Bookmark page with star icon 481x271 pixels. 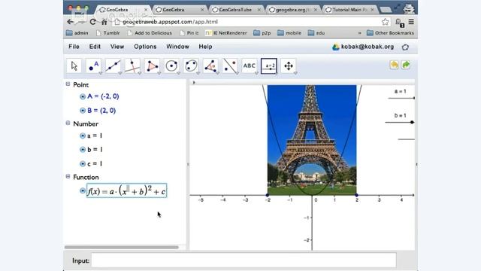[x=386, y=22]
